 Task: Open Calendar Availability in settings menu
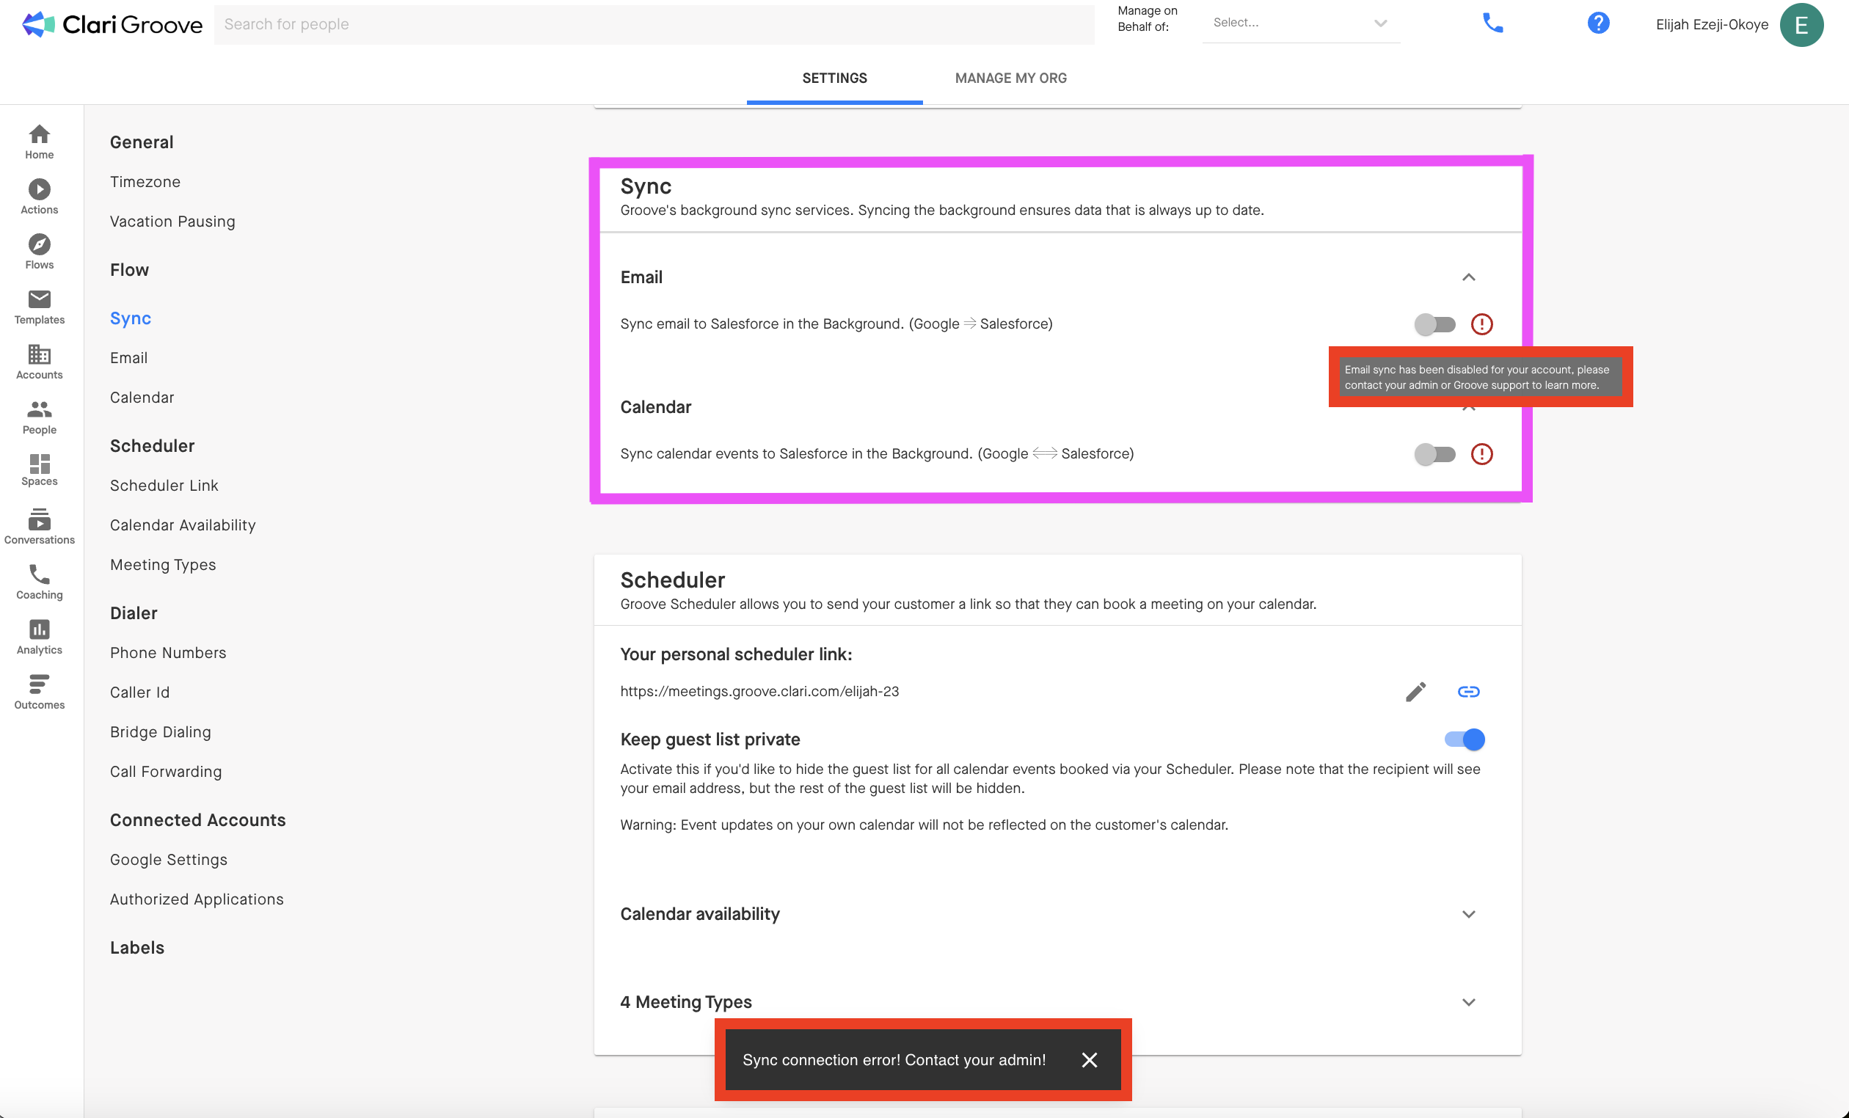183,525
